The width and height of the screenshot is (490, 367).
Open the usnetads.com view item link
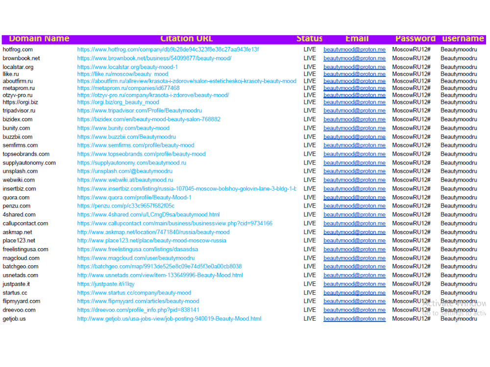point(160,275)
